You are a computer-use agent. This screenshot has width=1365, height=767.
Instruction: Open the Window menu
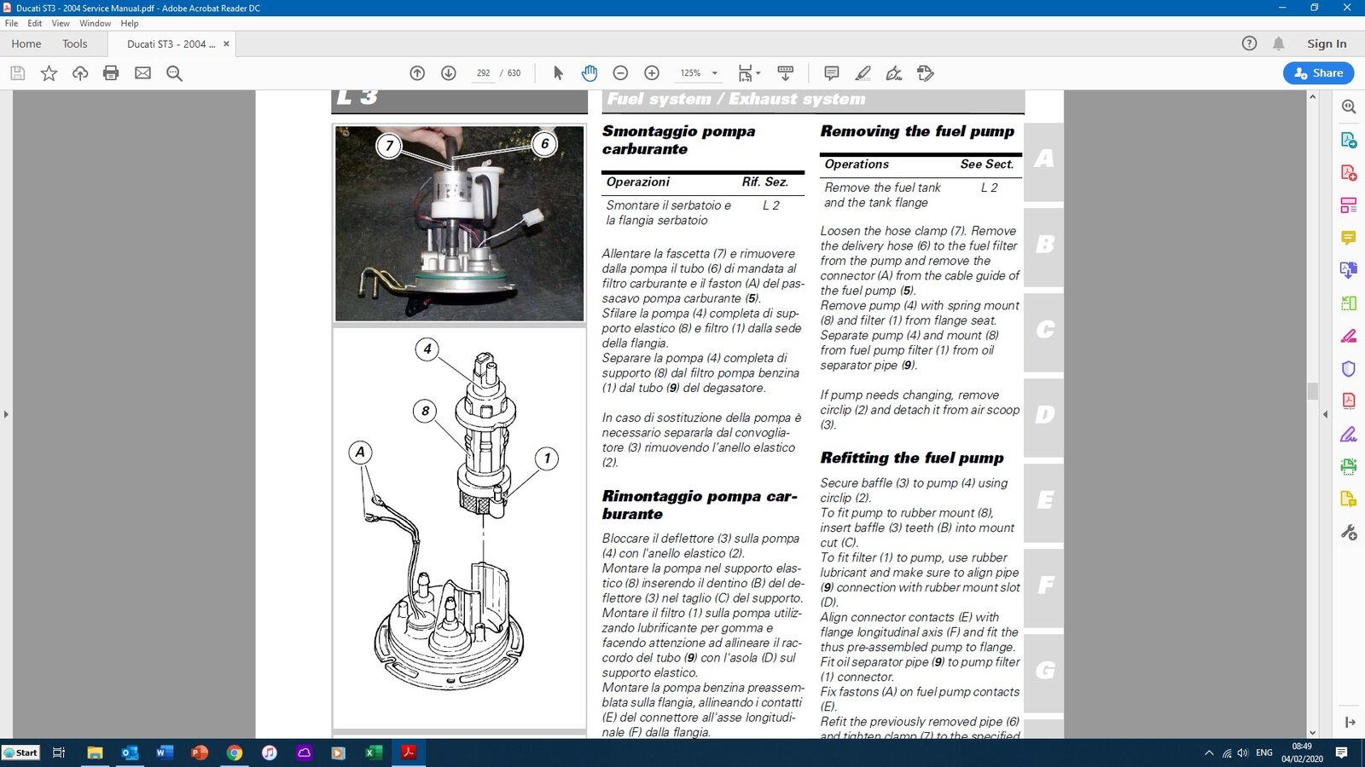(x=95, y=23)
